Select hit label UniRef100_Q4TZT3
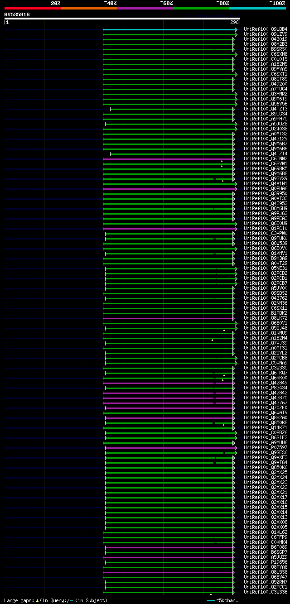 [266, 109]
